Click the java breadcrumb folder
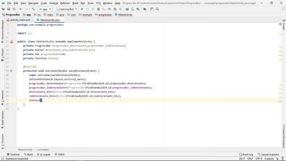Image resolution: width=286 pixels, height=161 pixels. click(x=60, y=15)
